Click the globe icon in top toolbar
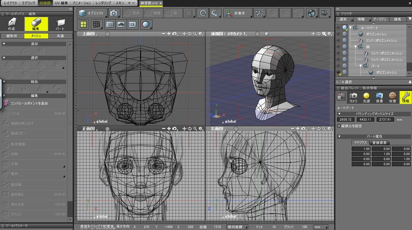Image resolution: width=412 pixels, height=230 pixels. [x=311, y=13]
